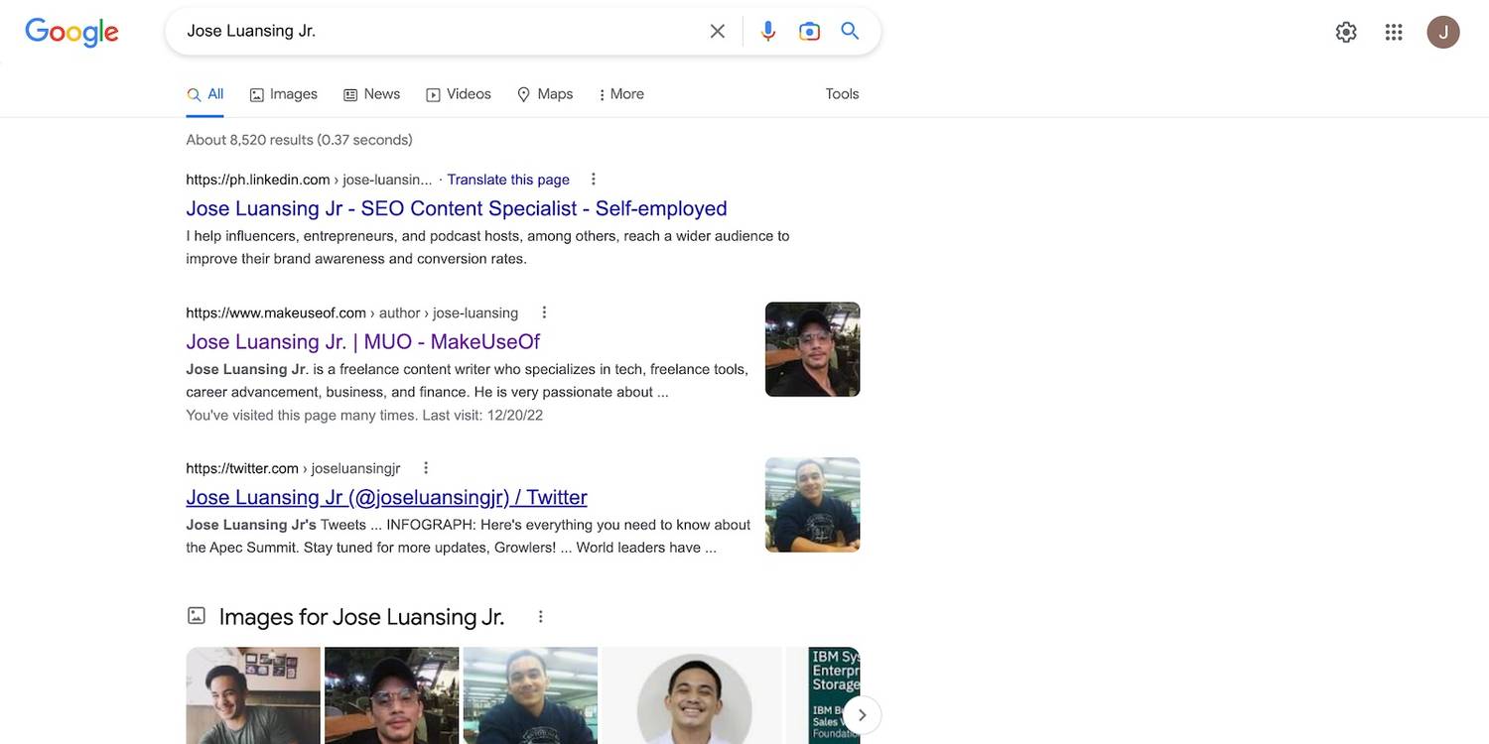
Task: Open options for LinkedIn result
Action: coord(594,180)
